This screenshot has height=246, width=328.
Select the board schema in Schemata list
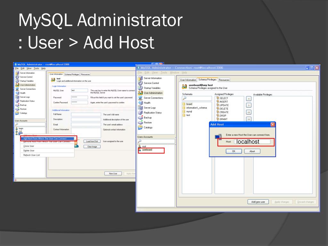pyautogui.click(x=189, y=104)
